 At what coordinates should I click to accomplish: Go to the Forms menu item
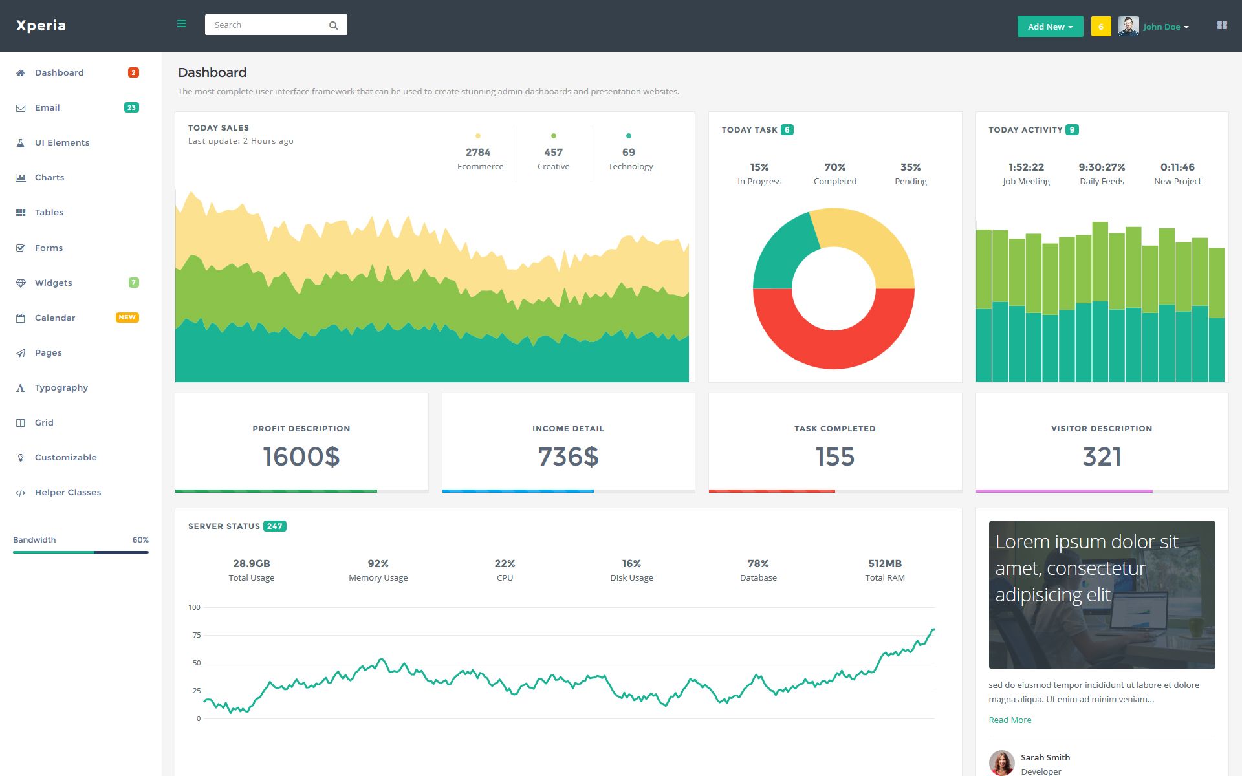(x=49, y=248)
